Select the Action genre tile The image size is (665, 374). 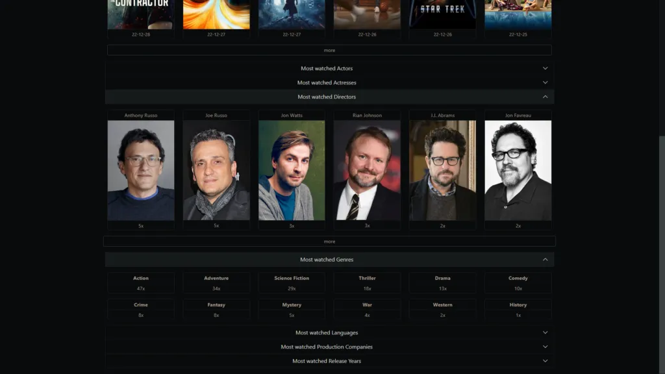pos(141,282)
